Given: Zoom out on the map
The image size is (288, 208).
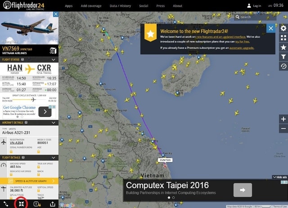Looking at the screenshot, I should pyautogui.click(x=283, y=129).
